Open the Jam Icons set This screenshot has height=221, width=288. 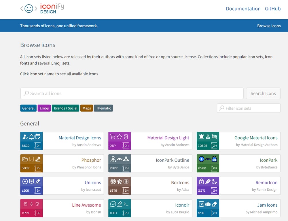(267, 205)
